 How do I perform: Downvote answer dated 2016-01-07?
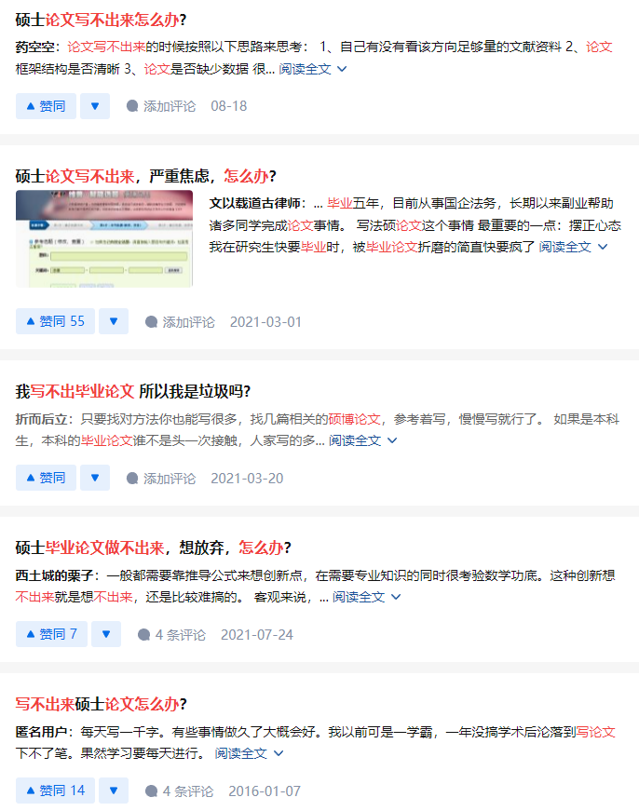coord(114,791)
